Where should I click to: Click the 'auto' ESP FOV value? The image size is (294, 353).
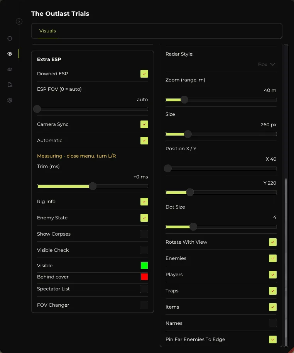pyautogui.click(x=142, y=100)
